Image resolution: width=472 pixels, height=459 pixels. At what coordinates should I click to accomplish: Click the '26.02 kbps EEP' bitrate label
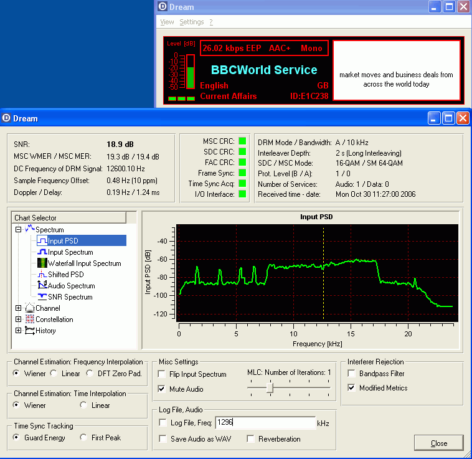click(232, 48)
